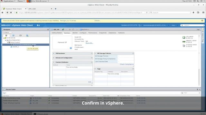Minimize the VM Storage Policies portlet
This screenshot has width=206, height=115.
(x=133, y=53)
